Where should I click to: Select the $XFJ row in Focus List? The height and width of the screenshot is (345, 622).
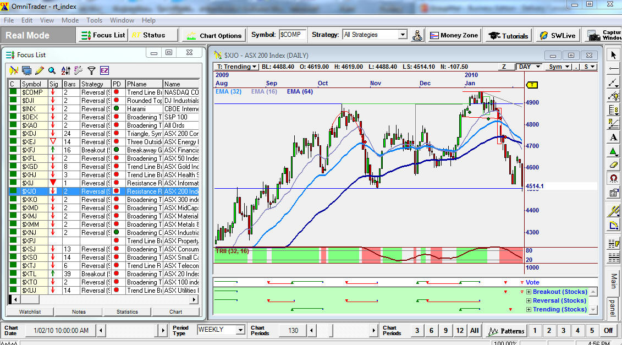[104, 150]
